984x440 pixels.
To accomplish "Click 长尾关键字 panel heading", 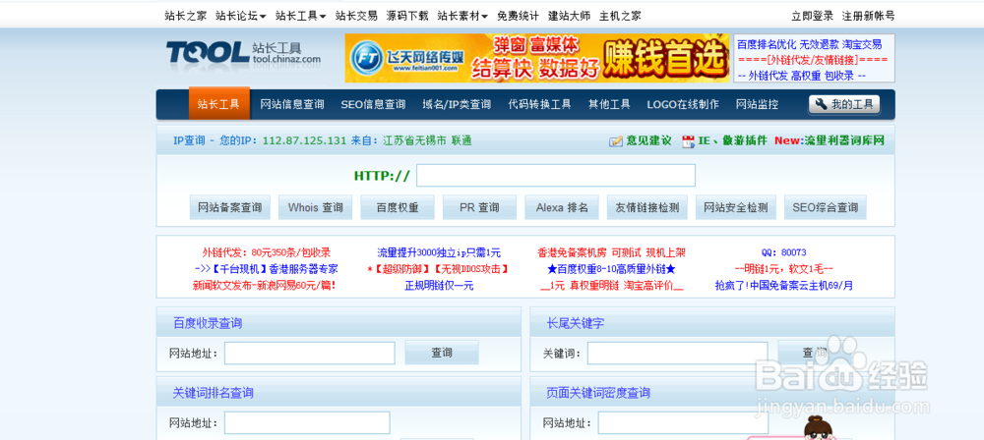I will click(576, 324).
